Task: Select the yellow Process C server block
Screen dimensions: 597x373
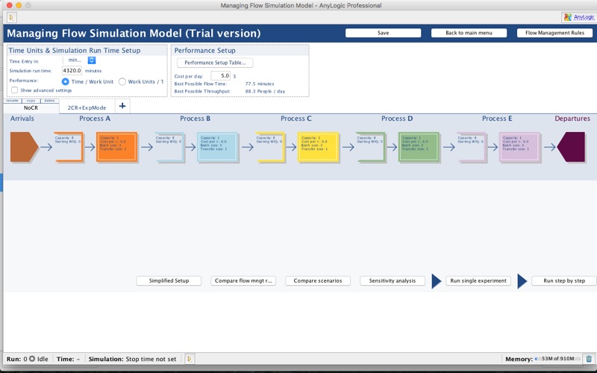Action: [x=318, y=147]
